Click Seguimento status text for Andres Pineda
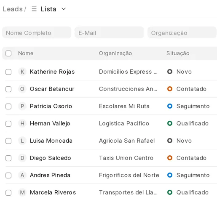This screenshot has width=217, height=202. pyautogui.click(x=193, y=175)
